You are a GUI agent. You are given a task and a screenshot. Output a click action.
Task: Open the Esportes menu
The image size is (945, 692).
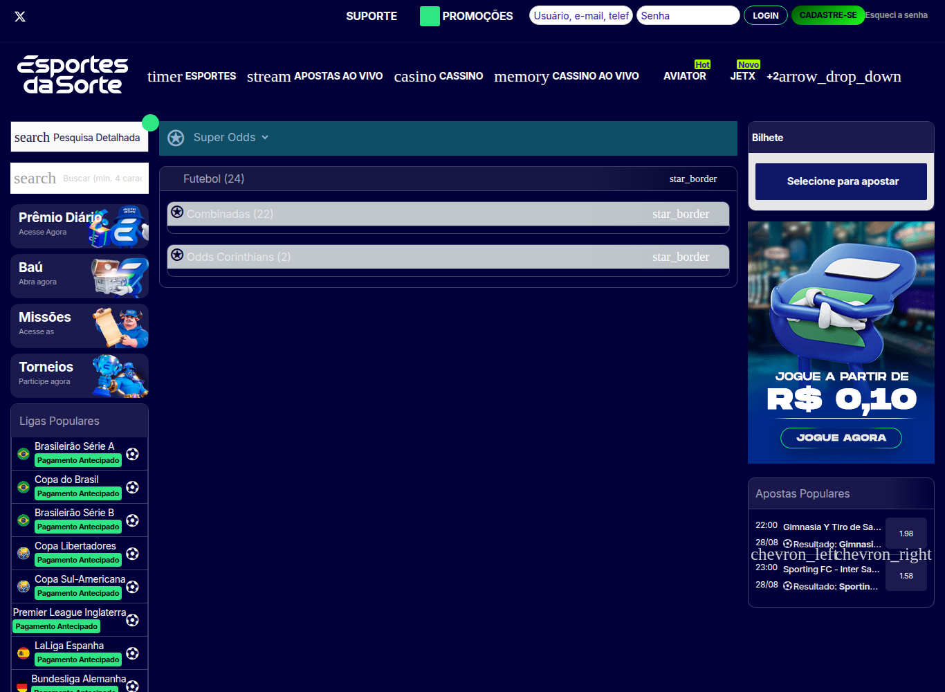tap(192, 76)
